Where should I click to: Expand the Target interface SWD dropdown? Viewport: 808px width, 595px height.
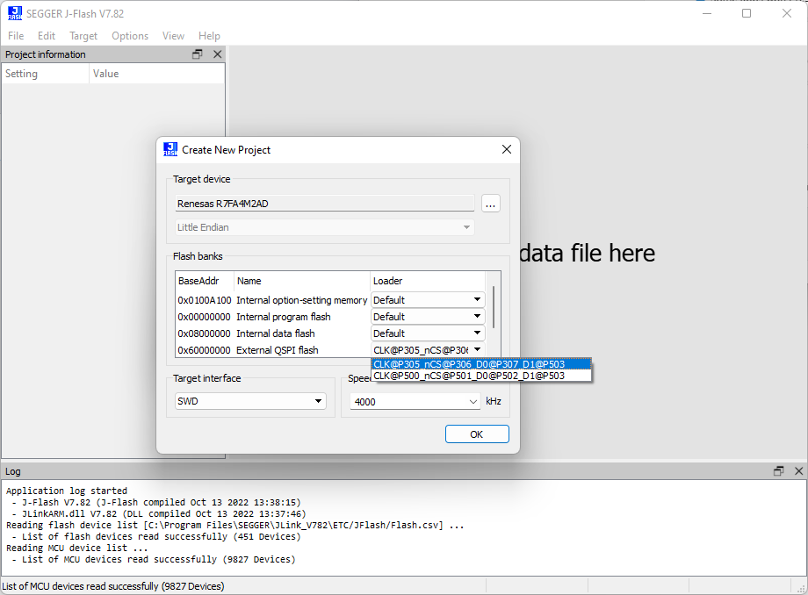[x=251, y=401]
